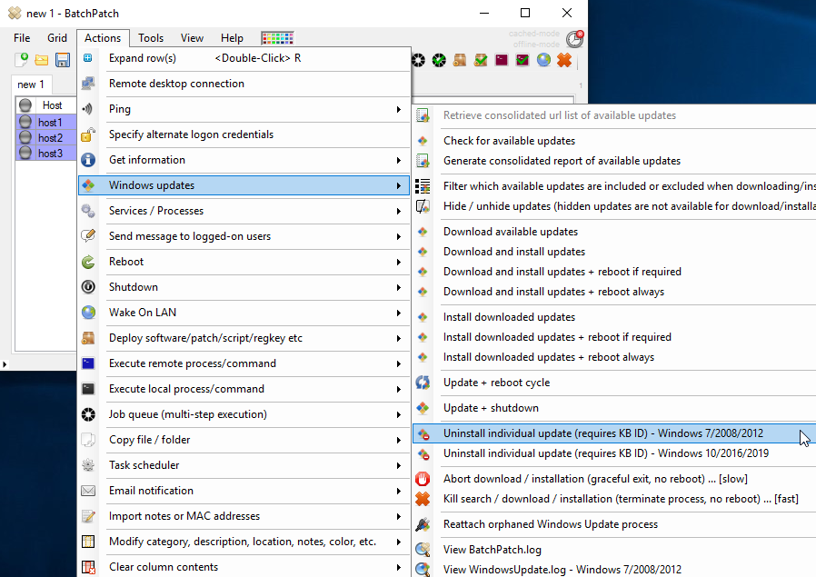The image size is (816, 577).
Task: Click the orange X Kill search icon
Action: click(x=423, y=499)
